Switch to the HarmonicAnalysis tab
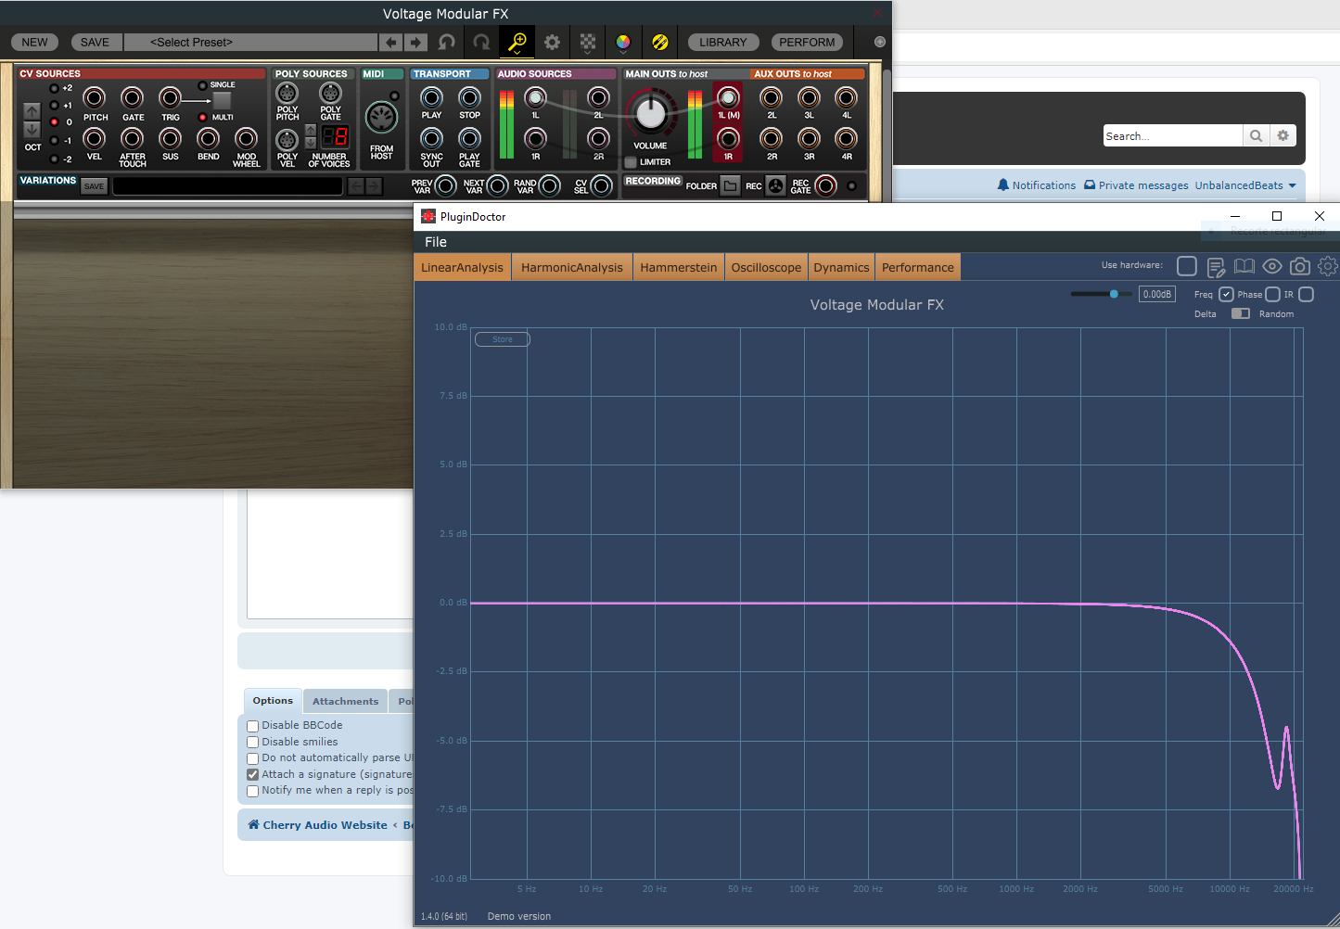Viewport: 1340px width, 929px height. coord(572,267)
